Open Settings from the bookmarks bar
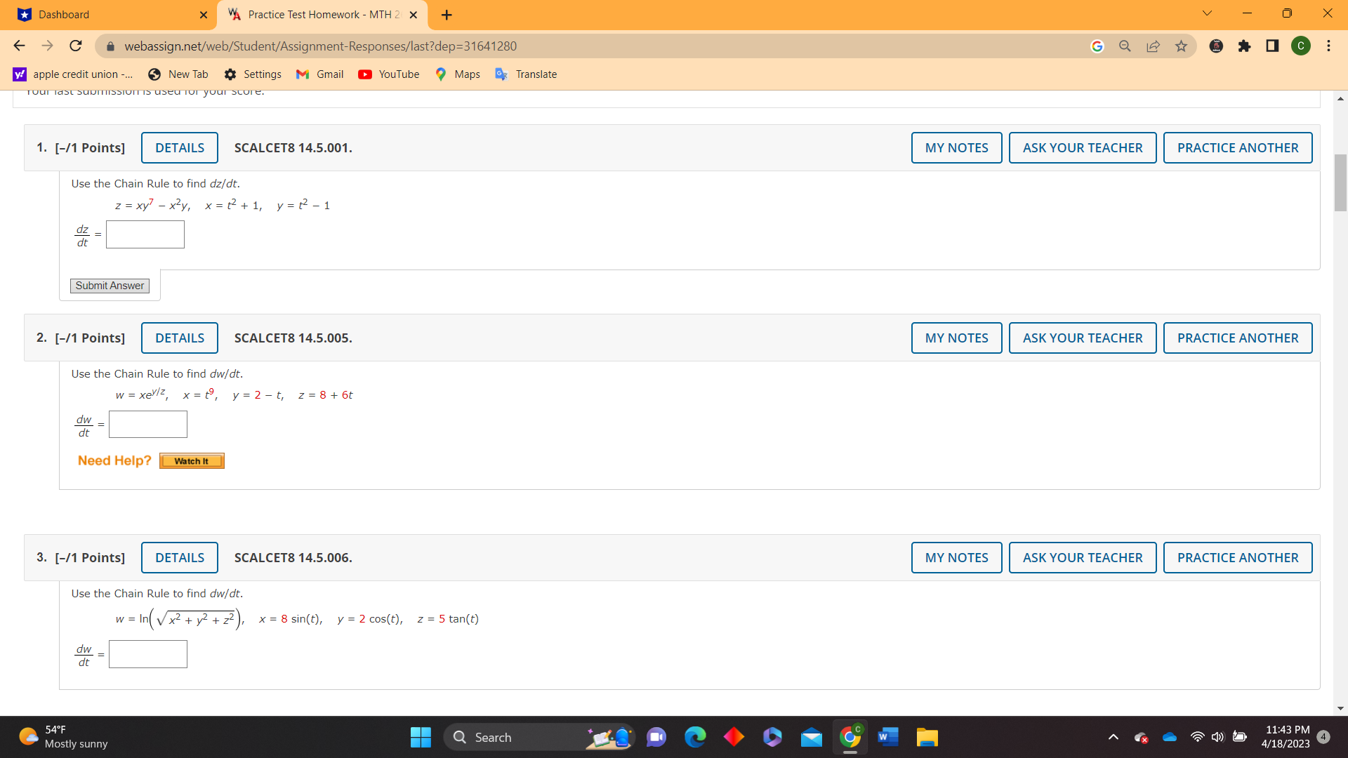The width and height of the screenshot is (1348, 758). pos(253,74)
